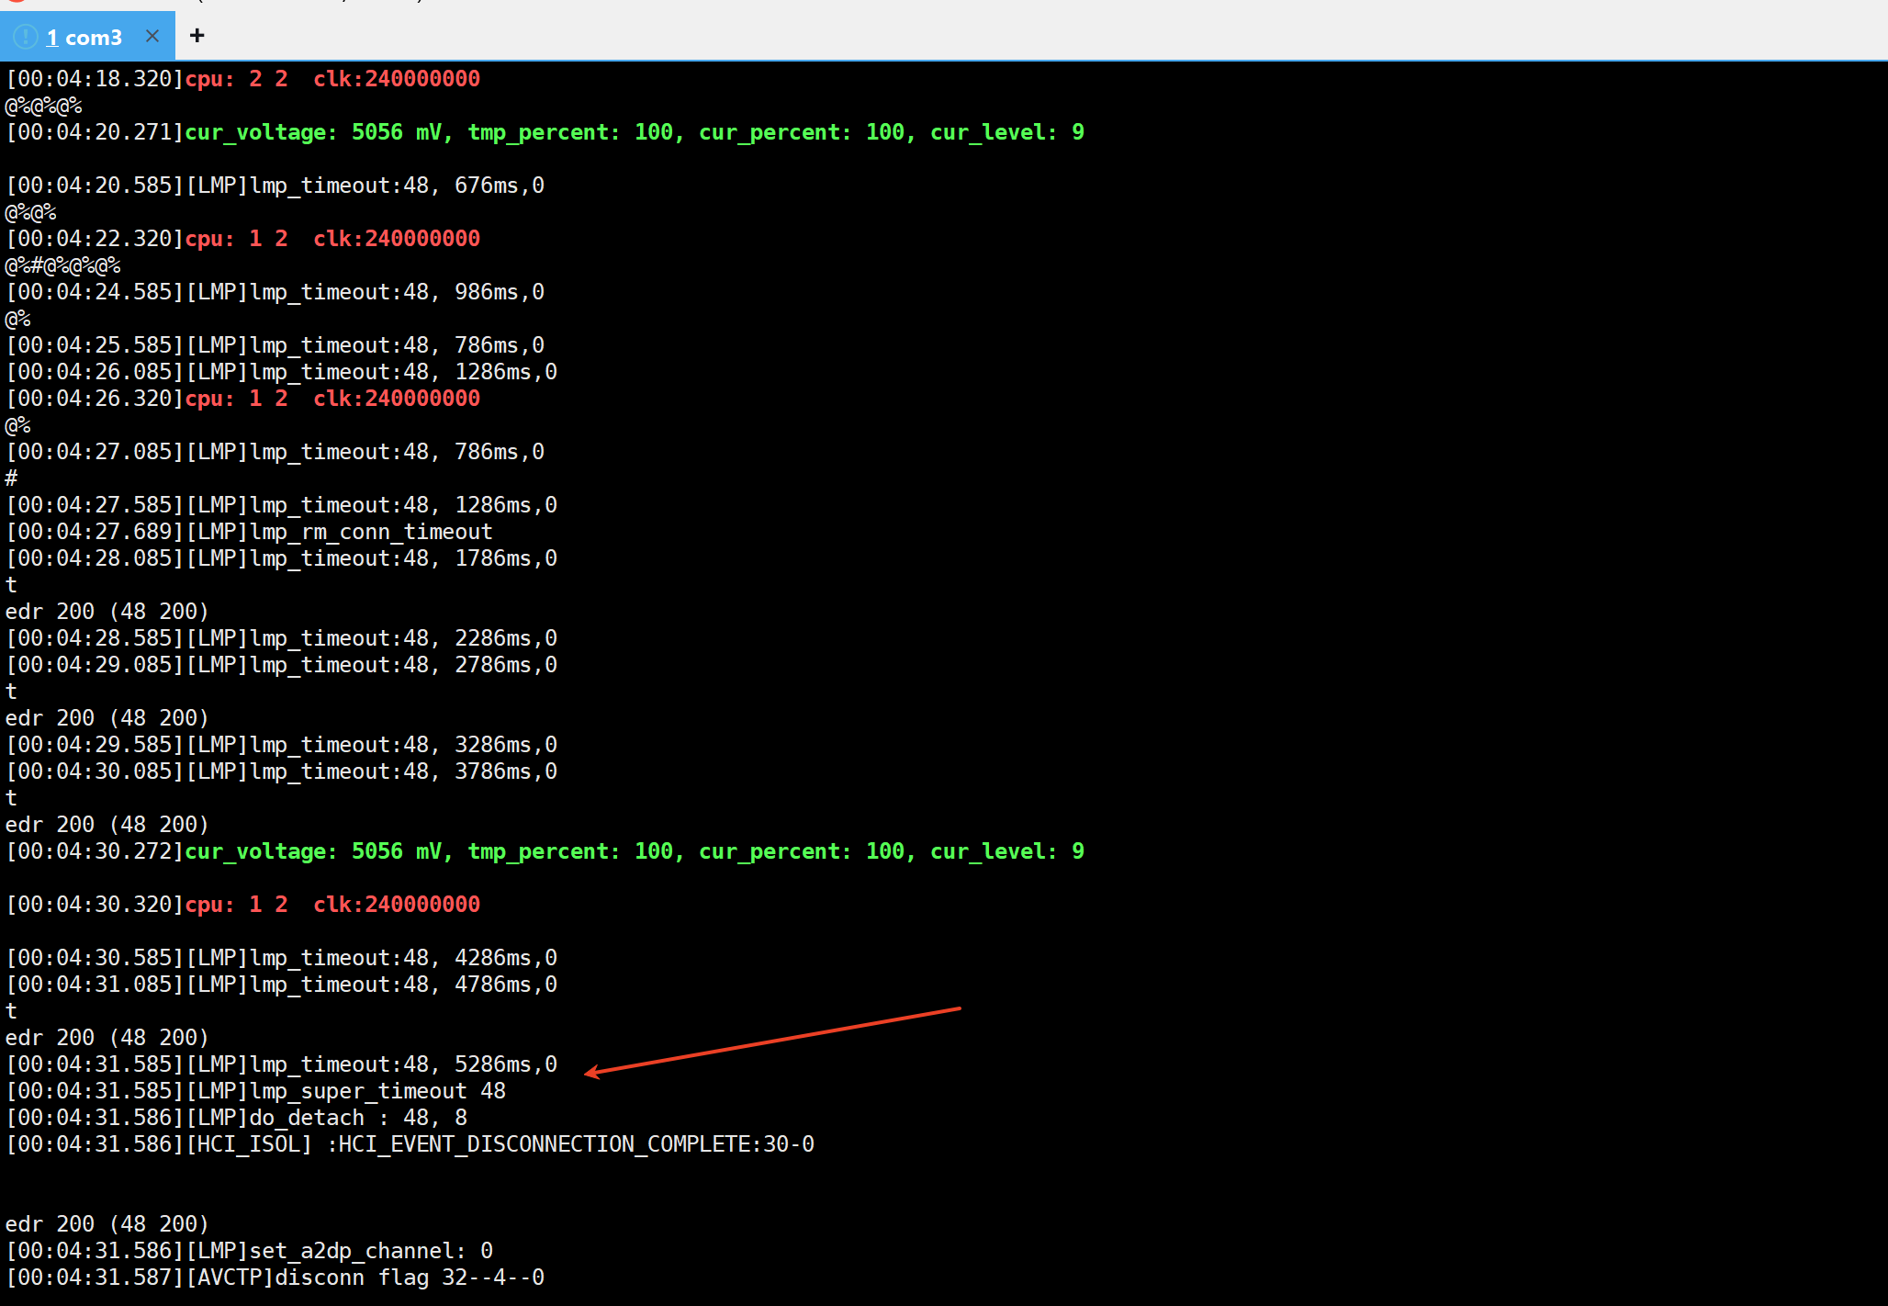Click the cpu clk line at 00:04:30.320
Screen dimensions: 1888x1306
(243, 905)
